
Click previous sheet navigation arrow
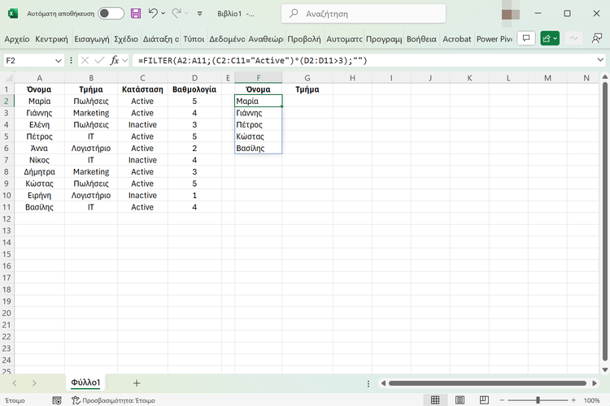[x=15, y=383]
